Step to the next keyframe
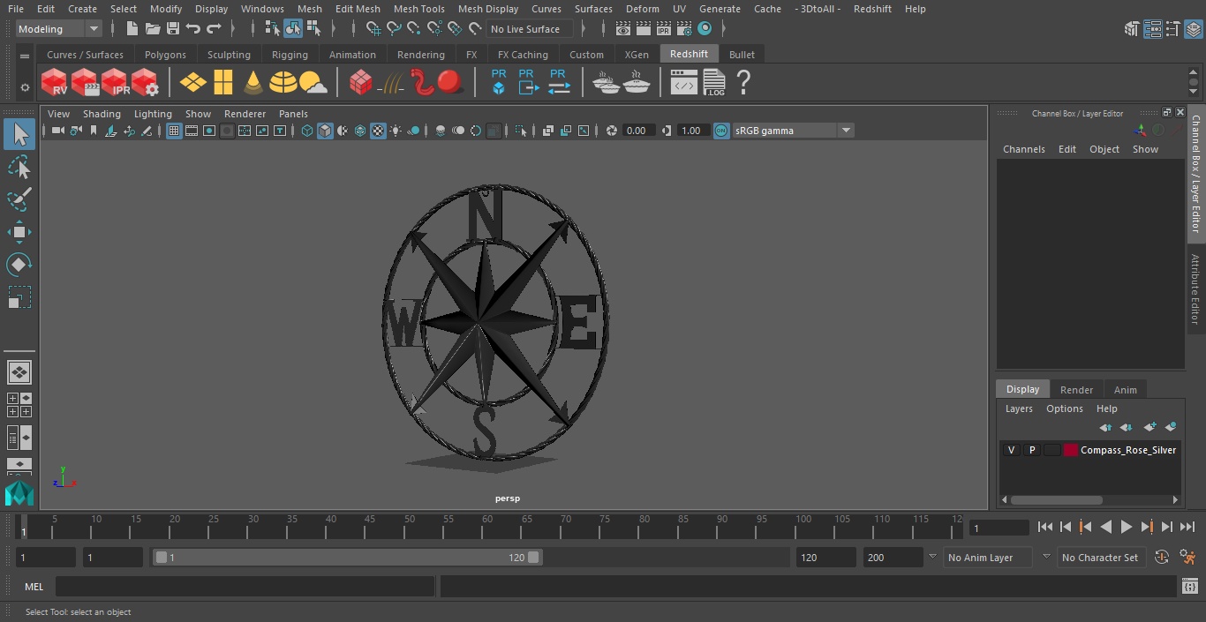The width and height of the screenshot is (1206, 622). [1147, 527]
